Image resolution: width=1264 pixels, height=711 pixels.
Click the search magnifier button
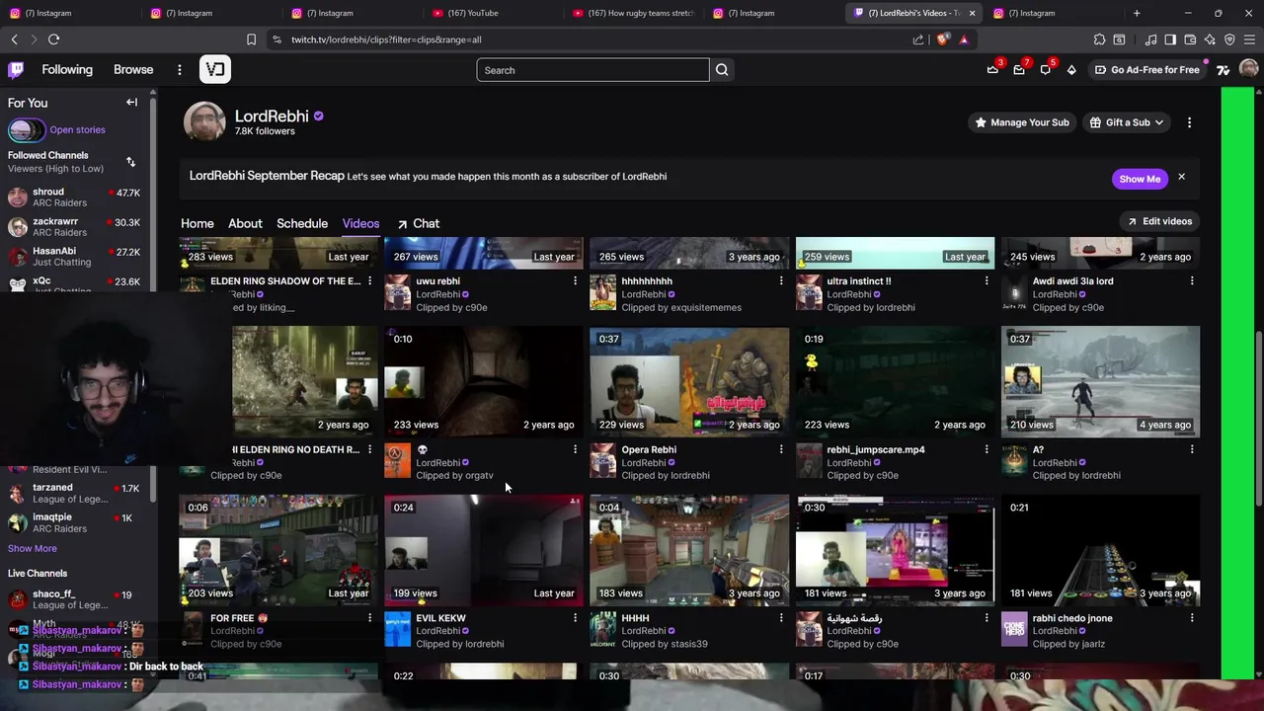click(722, 70)
